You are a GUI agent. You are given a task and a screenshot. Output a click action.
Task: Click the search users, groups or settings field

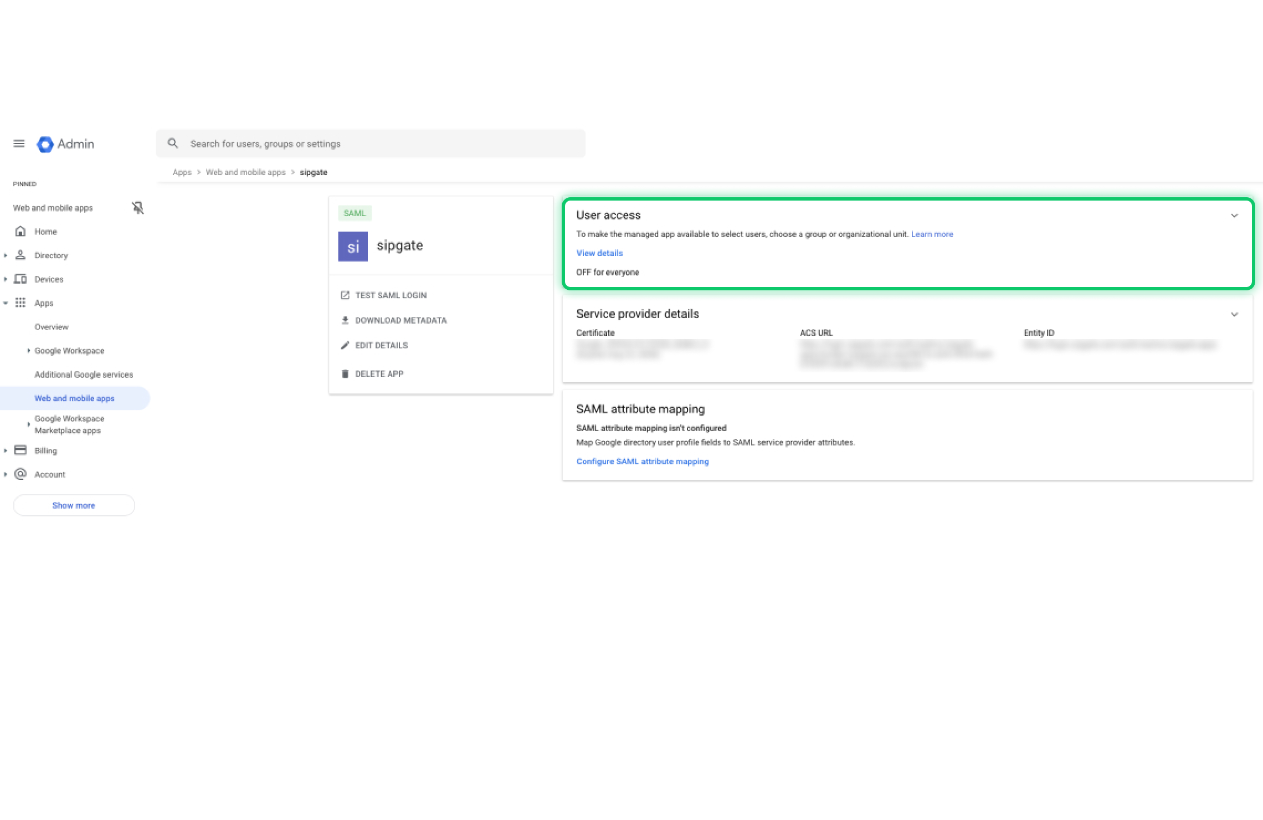[x=371, y=143]
